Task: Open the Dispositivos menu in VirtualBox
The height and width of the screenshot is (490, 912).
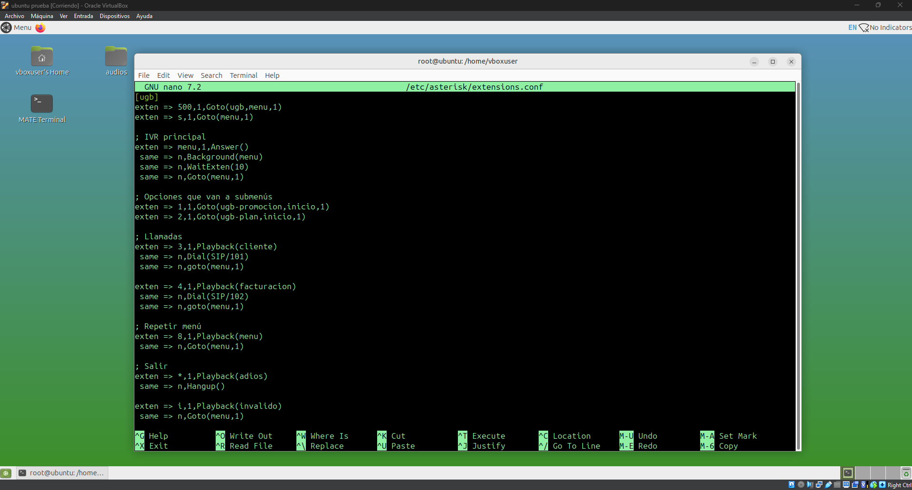Action: point(114,16)
